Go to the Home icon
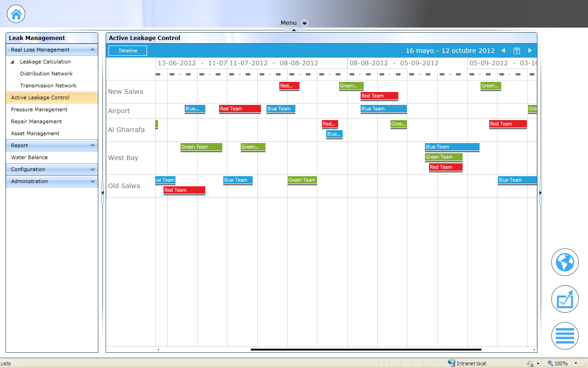 coord(16,14)
